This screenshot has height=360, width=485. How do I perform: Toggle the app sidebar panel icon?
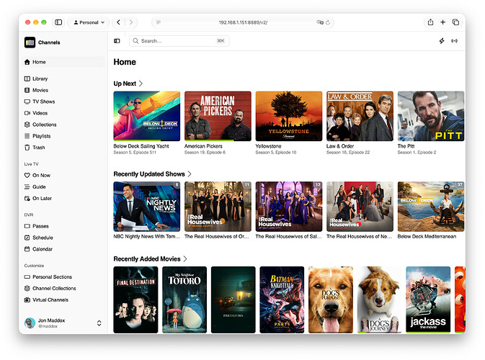[117, 41]
